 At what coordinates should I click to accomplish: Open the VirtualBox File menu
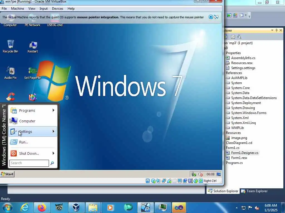[x=4, y=9]
